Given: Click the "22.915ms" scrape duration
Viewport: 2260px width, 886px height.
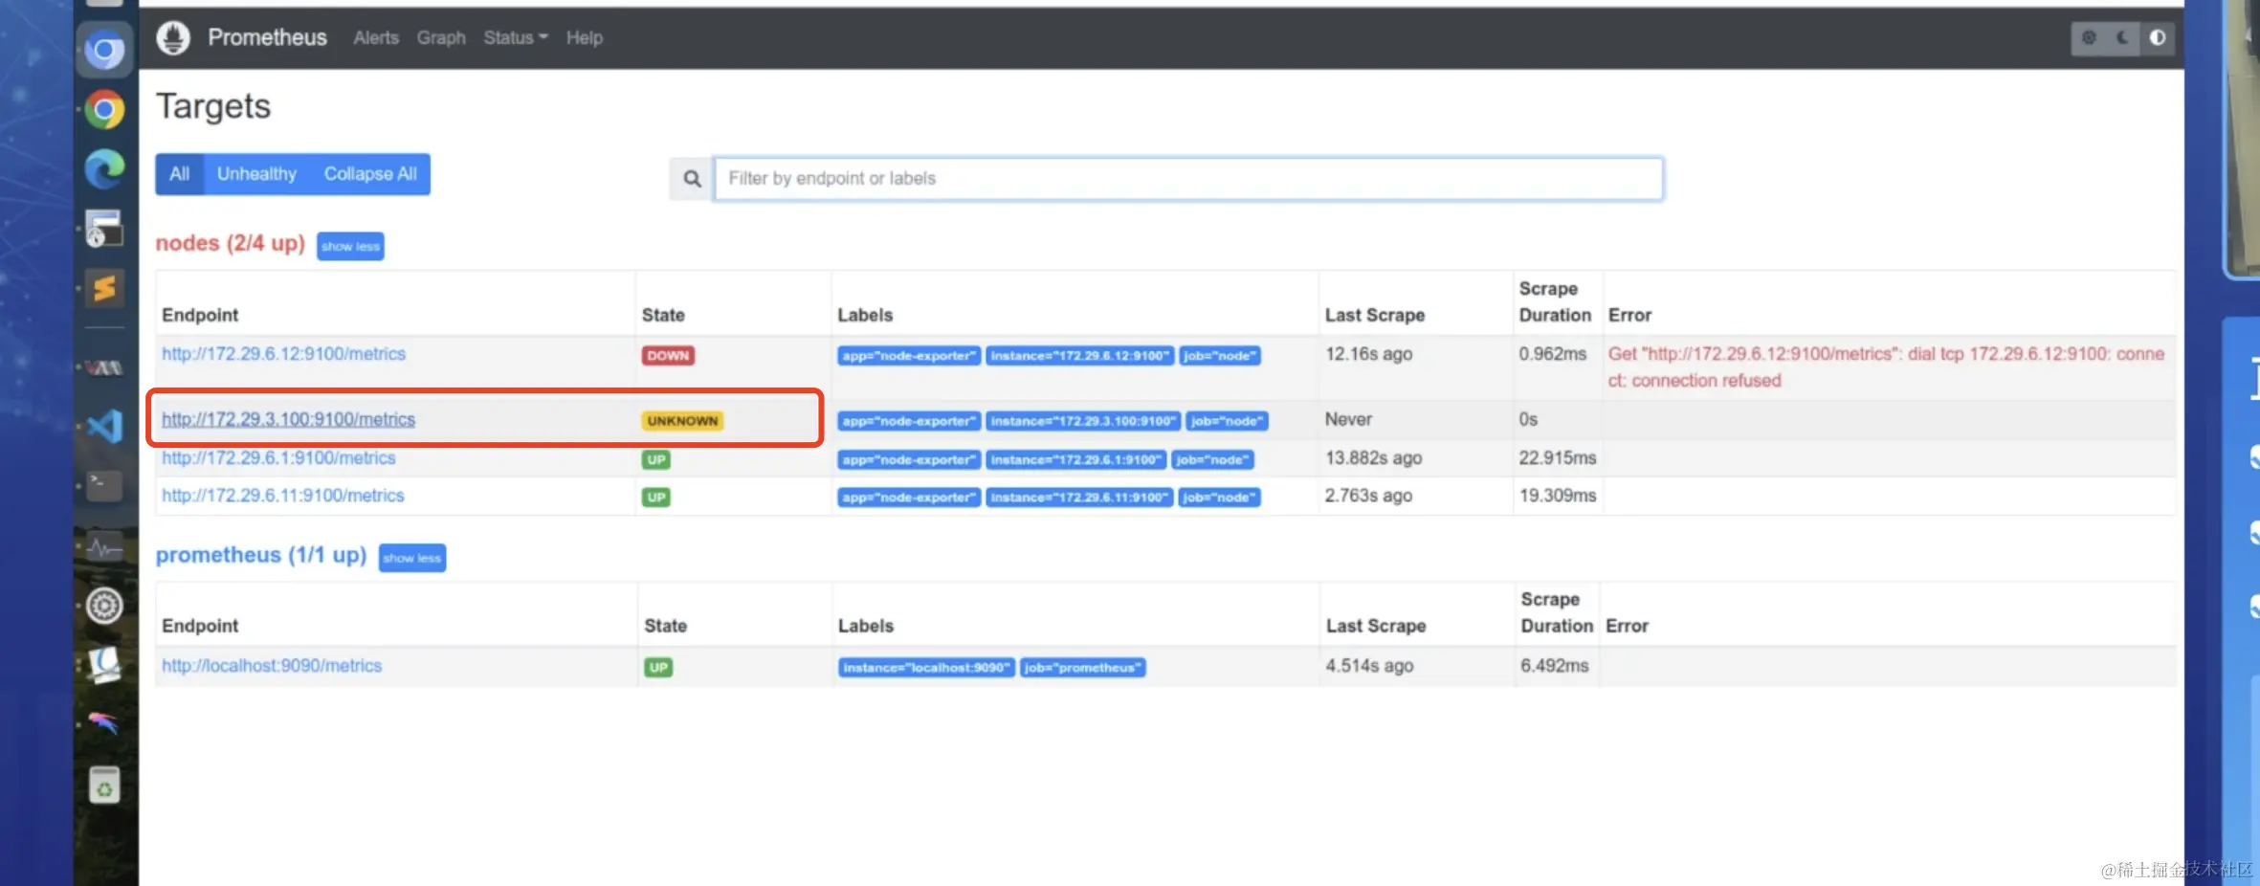Looking at the screenshot, I should click(x=1558, y=458).
